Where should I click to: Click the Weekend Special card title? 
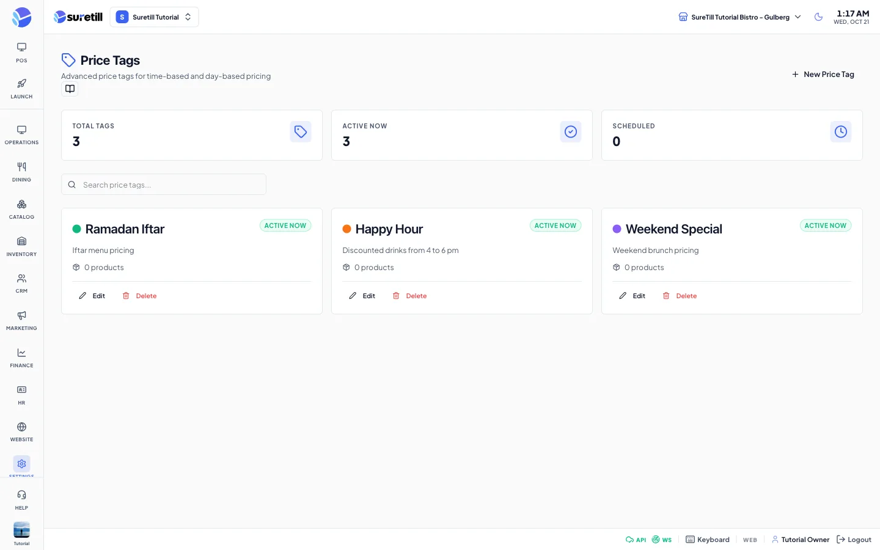[674, 229]
